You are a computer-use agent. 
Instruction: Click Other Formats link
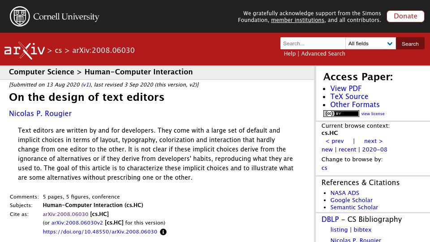pyautogui.click(x=355, y=104)
